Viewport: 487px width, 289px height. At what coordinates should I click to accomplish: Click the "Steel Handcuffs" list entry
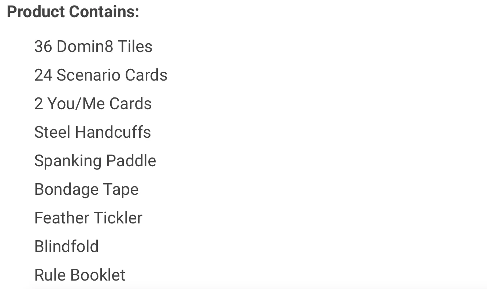pyautogui.click(x=93, y=132)
